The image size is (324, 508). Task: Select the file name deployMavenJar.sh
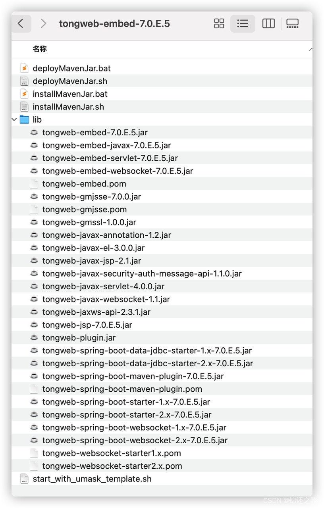point(70,81)
